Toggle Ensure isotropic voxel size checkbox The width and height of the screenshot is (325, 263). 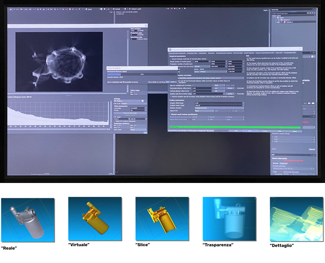pos(171,59)
